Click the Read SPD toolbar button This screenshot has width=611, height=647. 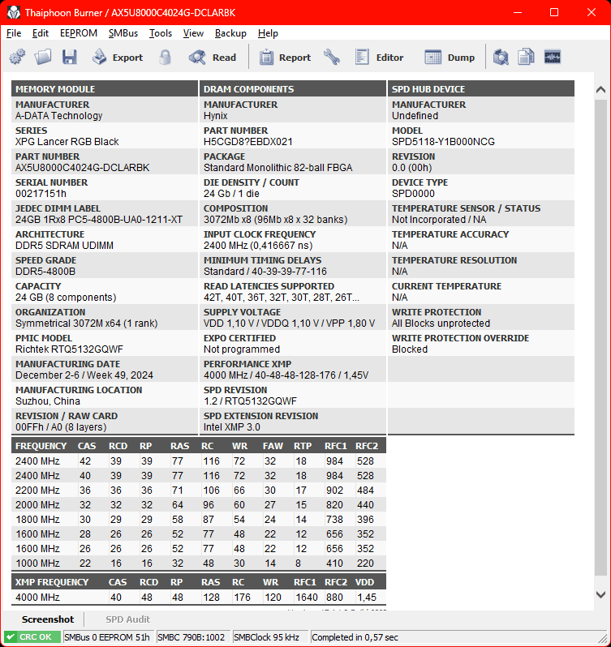point(213,57)
